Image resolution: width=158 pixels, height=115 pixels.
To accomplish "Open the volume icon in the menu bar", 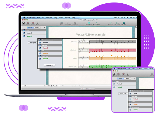I will click(128, 17).
